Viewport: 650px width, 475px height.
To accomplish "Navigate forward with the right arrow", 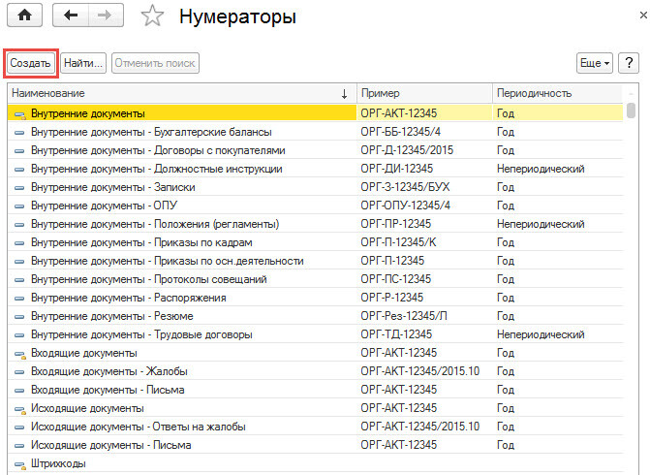I will pos(106,16).
